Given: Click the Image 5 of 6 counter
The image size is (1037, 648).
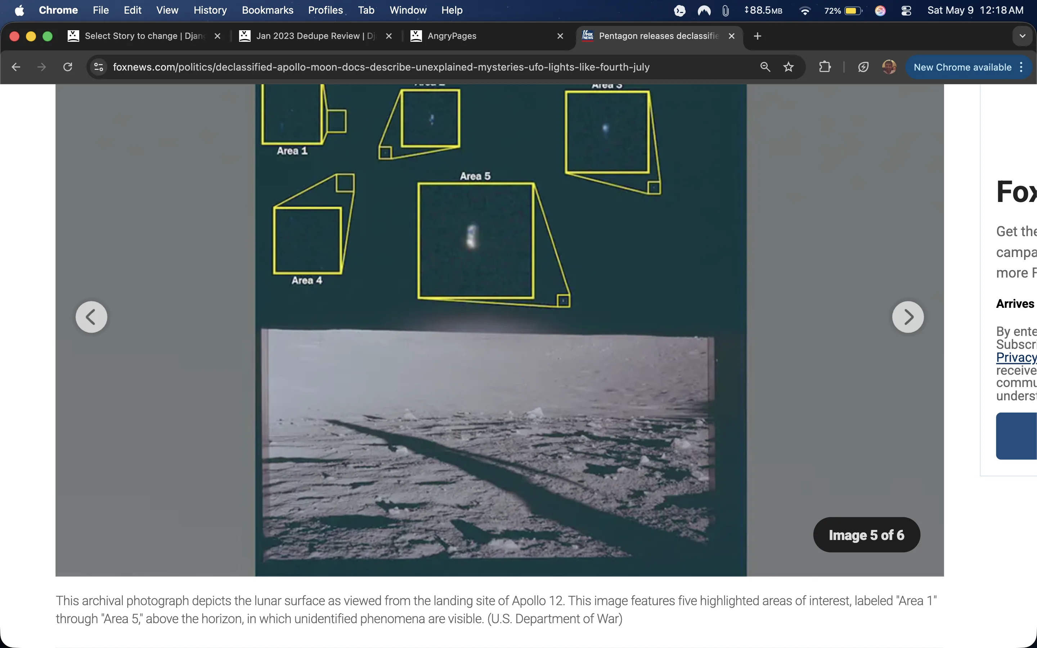Looking at the screenshot, I should click(x=866, y=535).
